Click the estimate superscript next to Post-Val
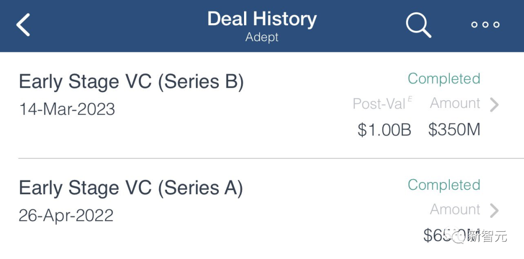Image resolution: width=524 pixels, height=259 pixels. pyautogui.click(x=410, y=99)
